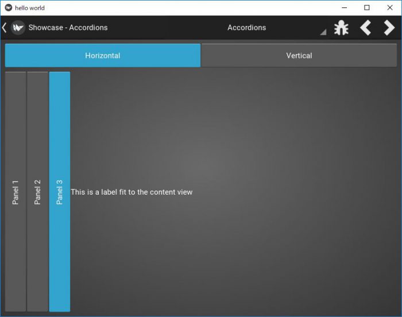This screenshot has width=402, height=317.
Task: Click the window title bar app icon
Action: point(9,7)
